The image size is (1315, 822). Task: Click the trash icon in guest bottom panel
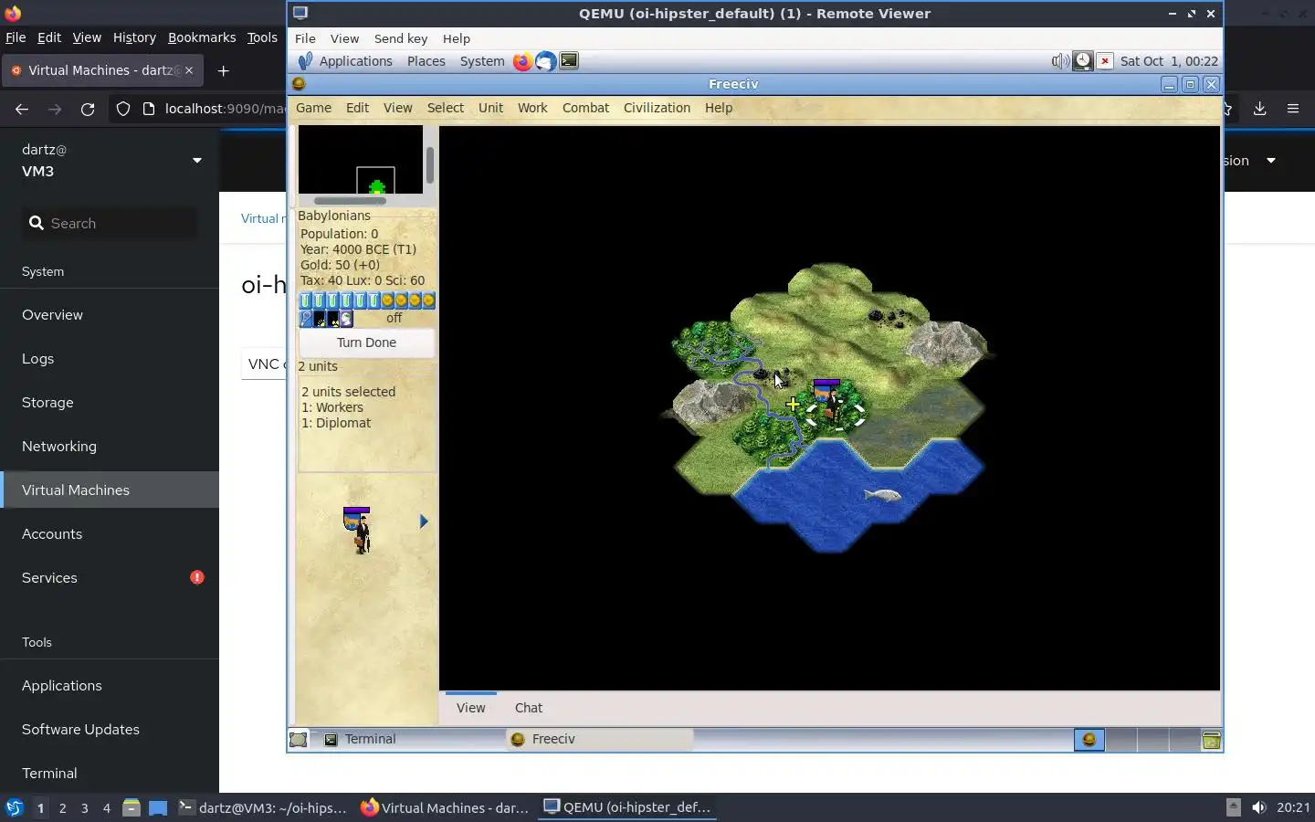[1211, 740]
